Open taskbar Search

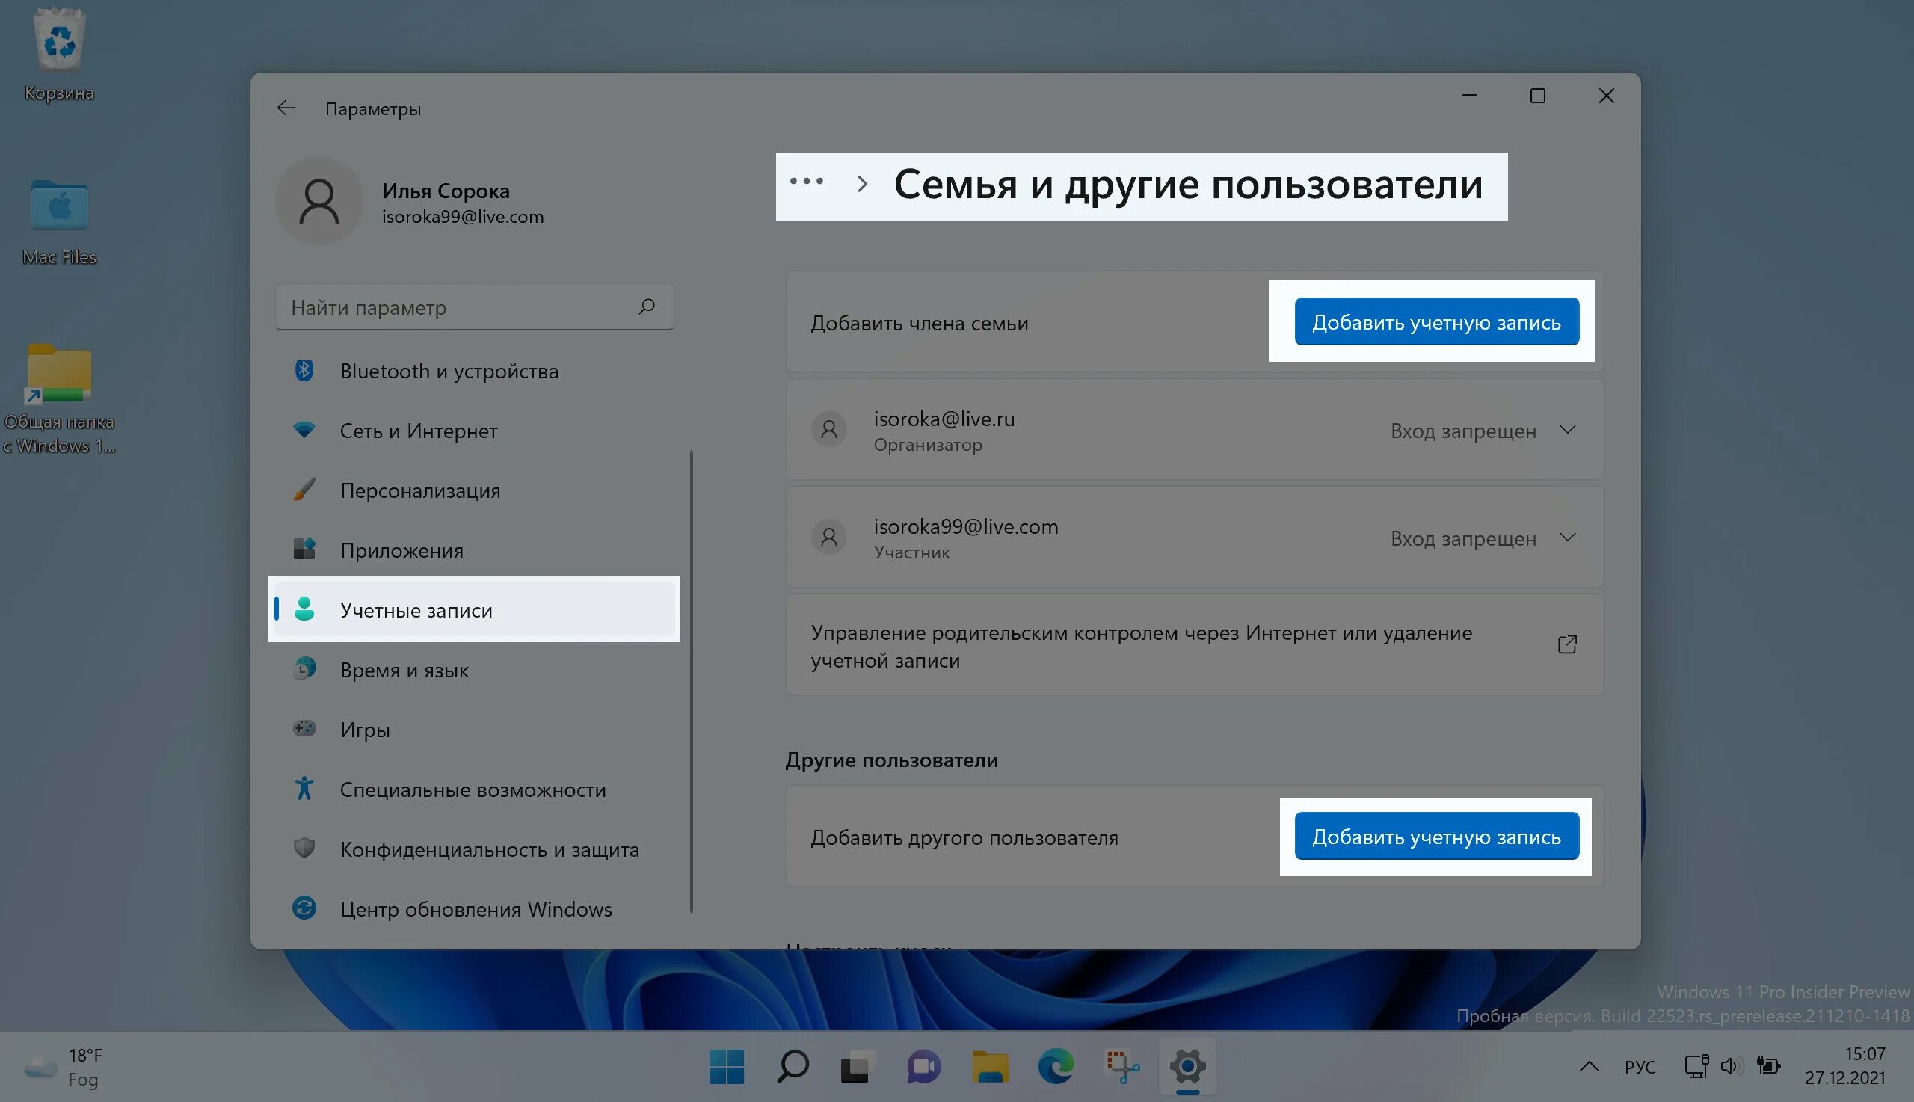pos(793,1067)
